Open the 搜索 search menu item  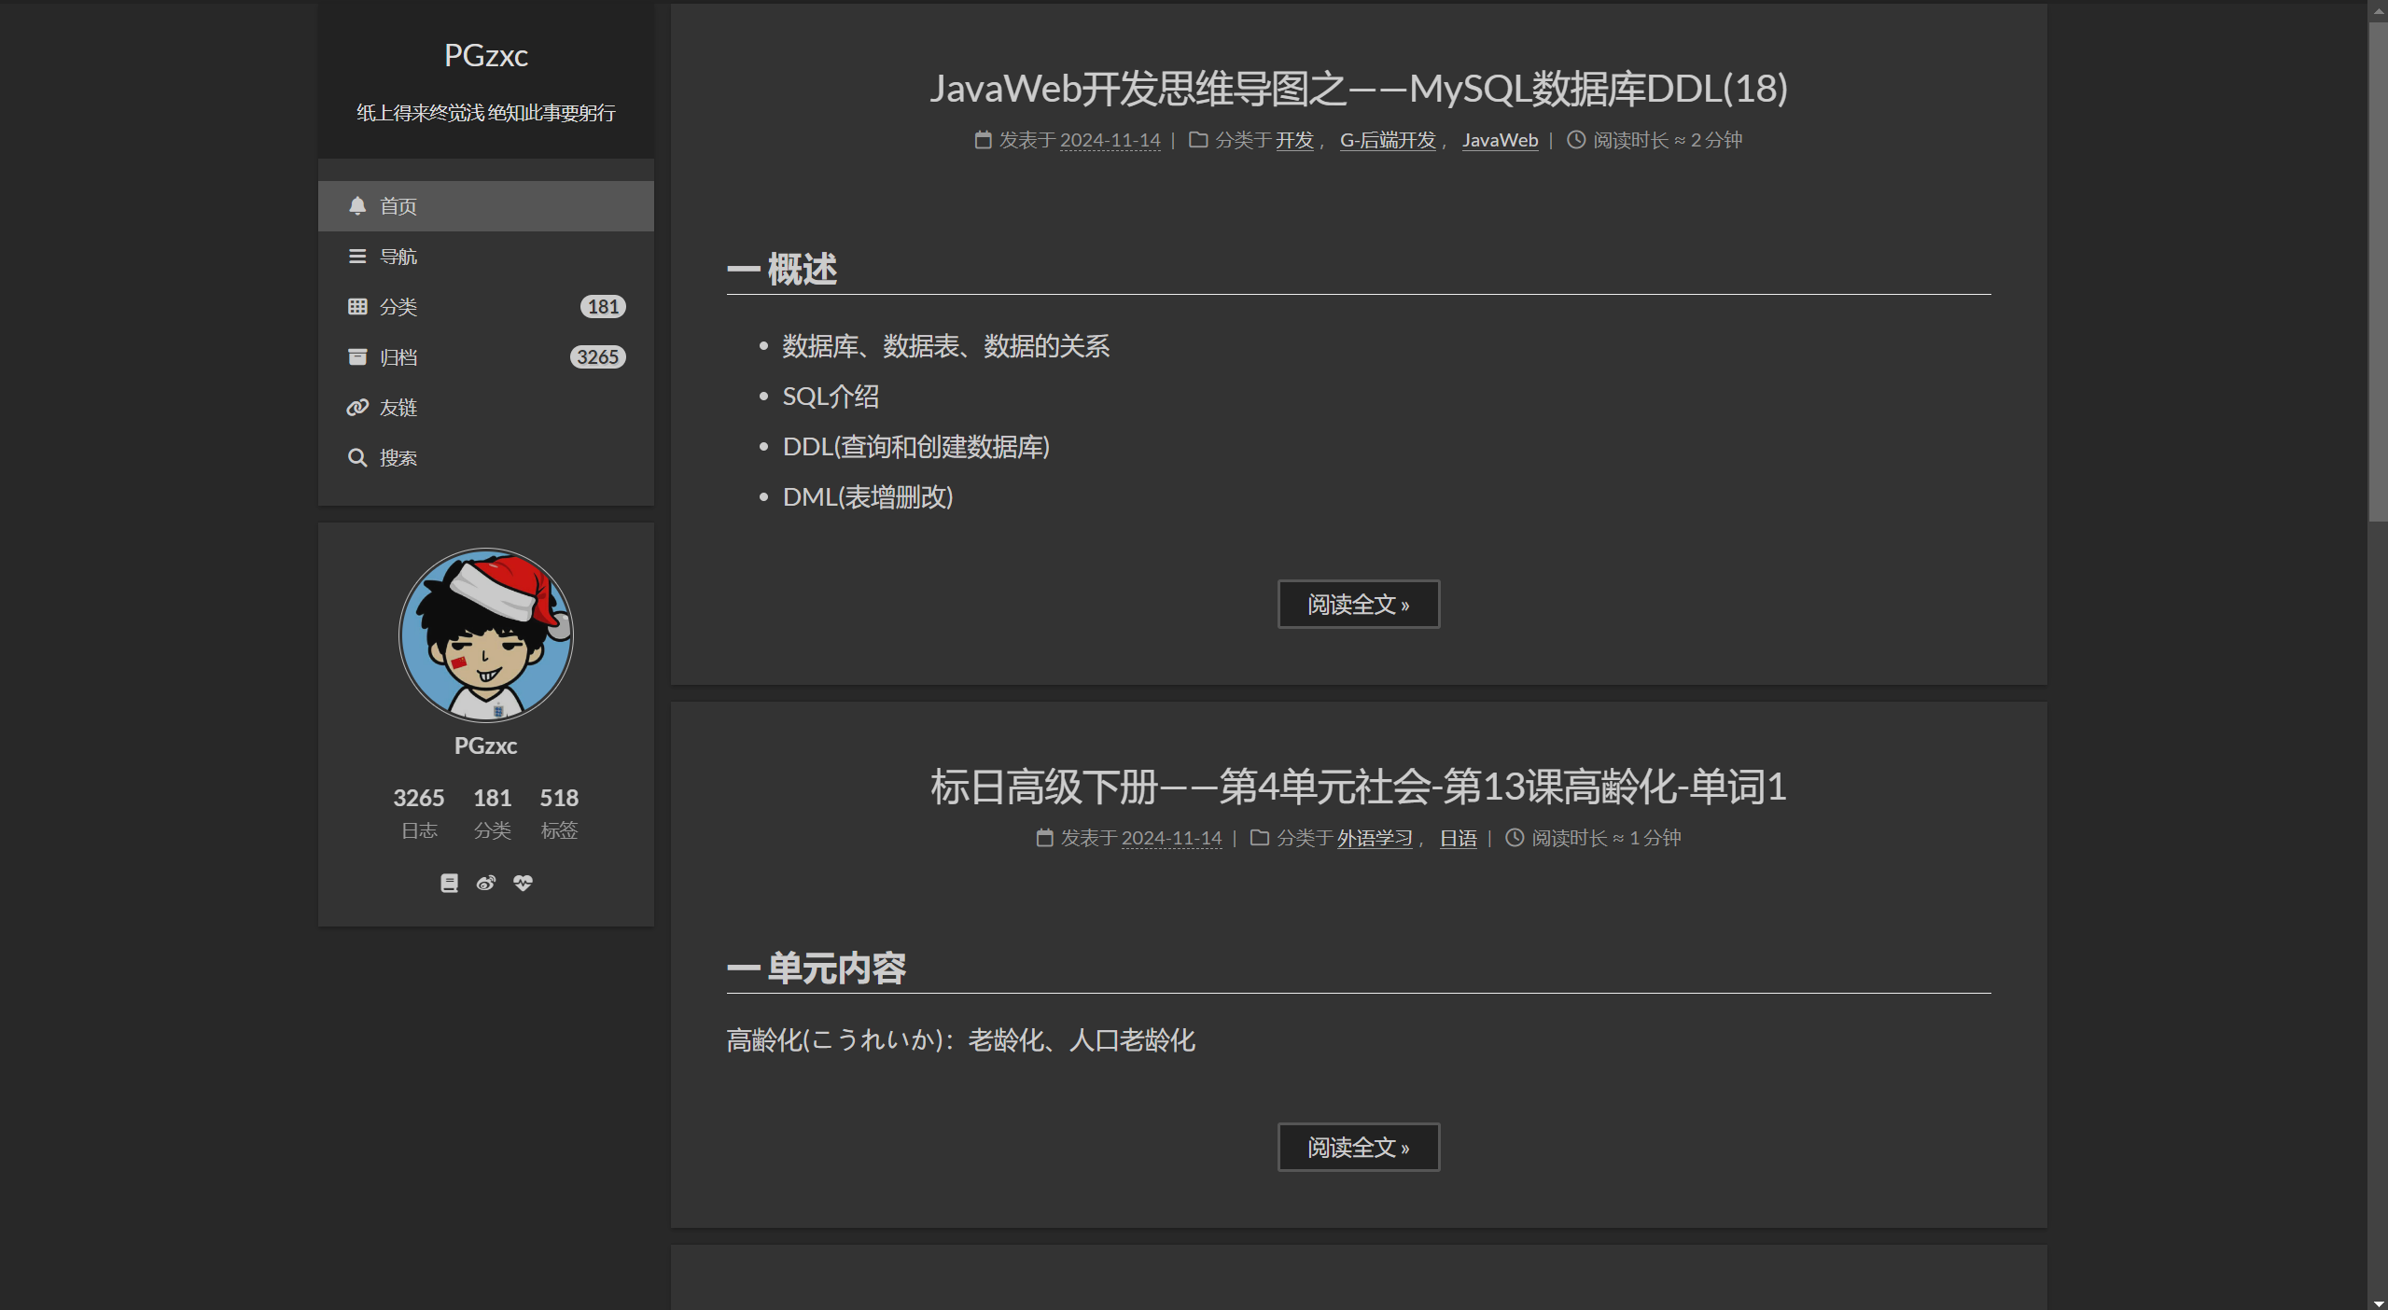[398, 457]
